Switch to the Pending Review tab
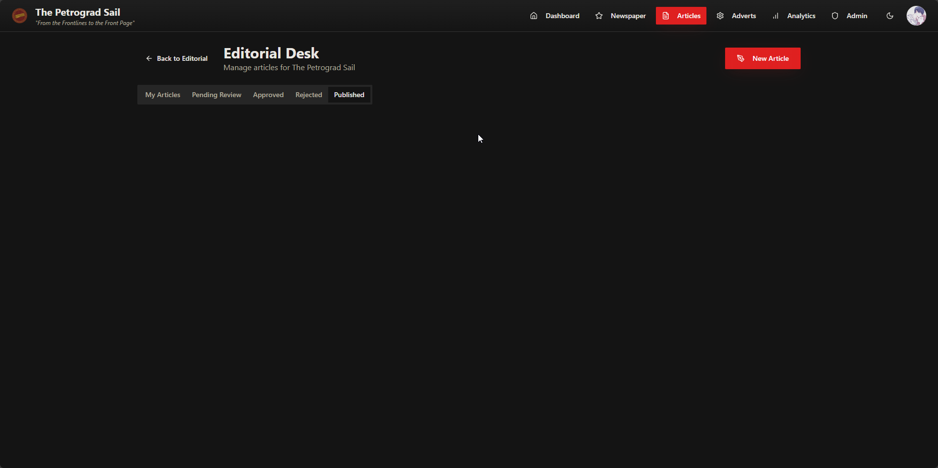 click(x=216, y=95)
